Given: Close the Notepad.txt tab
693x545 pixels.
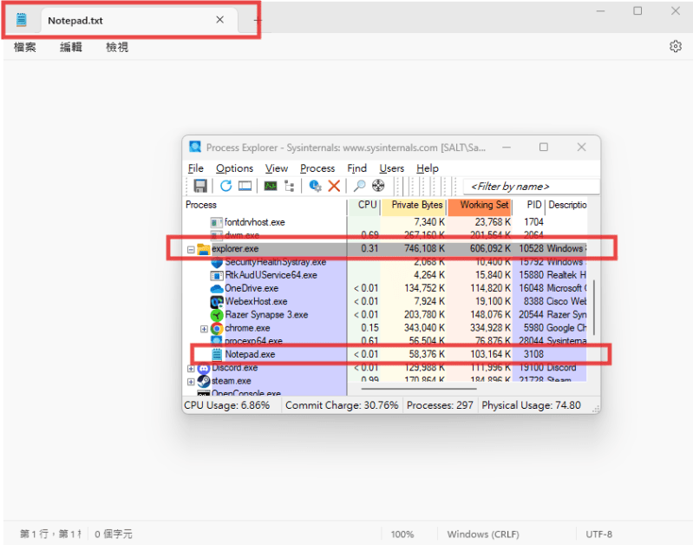Looking at the screenshot, I should pyautogui.click(x=219, y=20).
